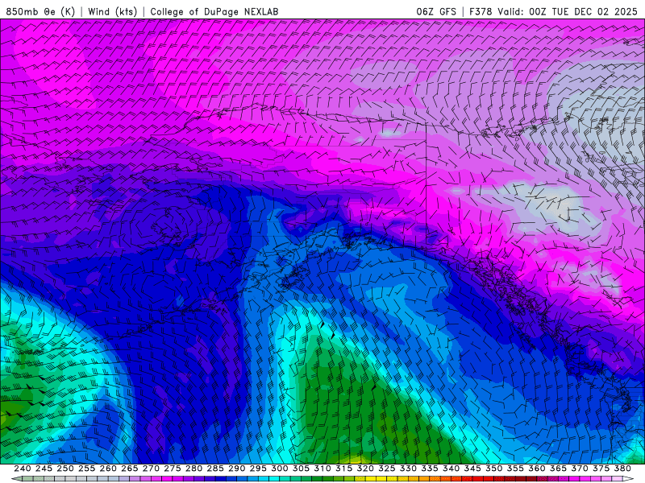This screenshot has height=483, width=645.
Task: Click 'College of DuPage NEXLAB' header text
Action: coord(214,11)
